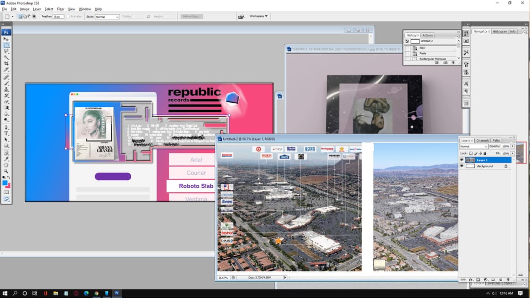This screenshot has width=530, height=298.
Task: Switch to the Histogram tab
Action: pos(500,31)
